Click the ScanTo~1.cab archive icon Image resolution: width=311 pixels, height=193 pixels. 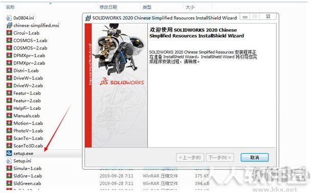click(x=9, y=138)
